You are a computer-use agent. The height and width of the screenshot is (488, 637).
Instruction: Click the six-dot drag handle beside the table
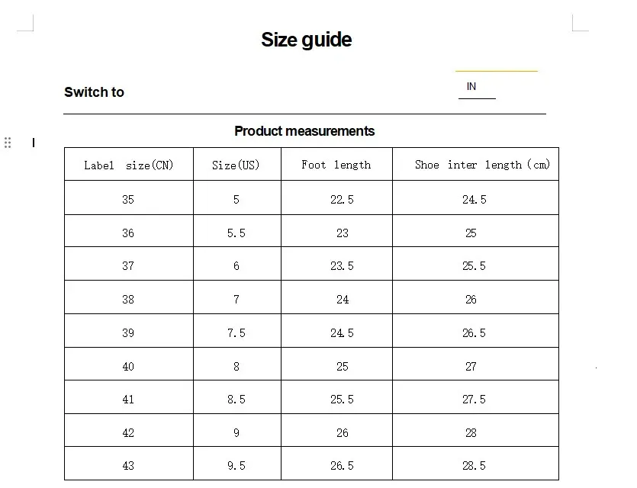click(x=8, y=143)
